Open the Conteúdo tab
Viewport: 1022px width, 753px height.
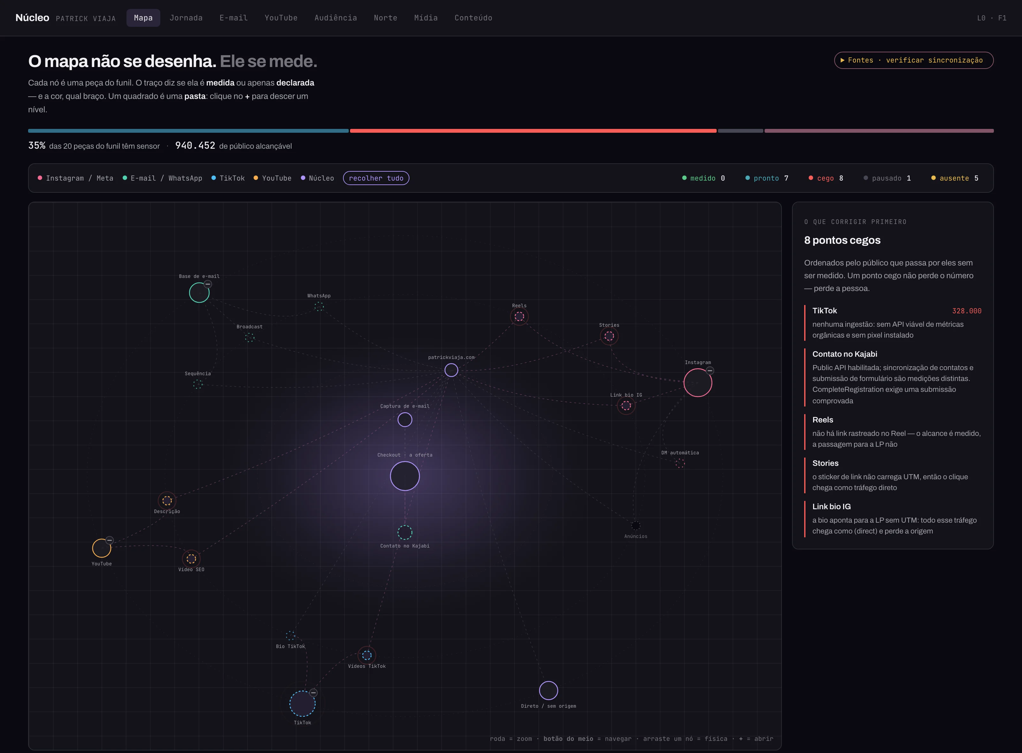click(x=473, y=18)
